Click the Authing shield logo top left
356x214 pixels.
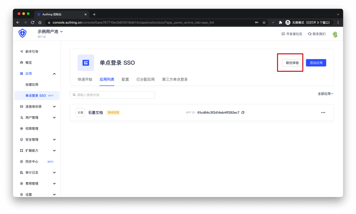pos(22,33)
